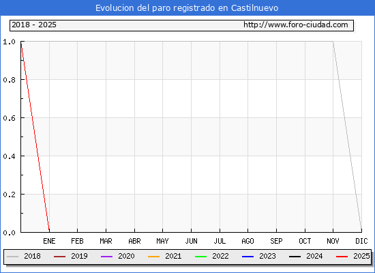This screenshot has height=273, width=375.
Task: Click the AGO month axis label
Action: click(247, 241)
